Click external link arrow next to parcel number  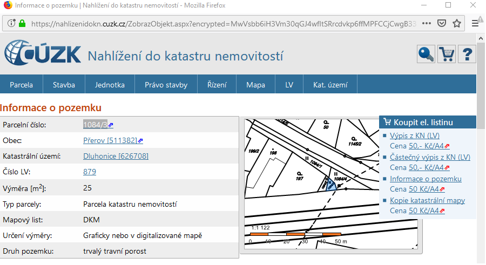click(111, 125)
